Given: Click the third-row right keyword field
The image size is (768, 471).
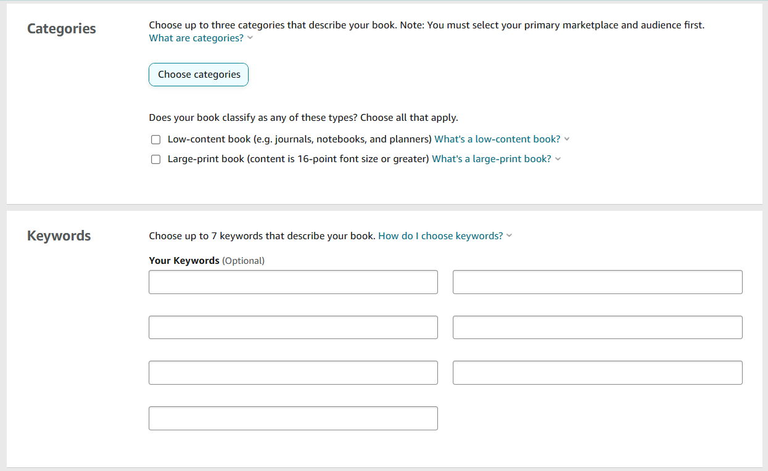Looking at the screenshot, I should pos(597,373).
